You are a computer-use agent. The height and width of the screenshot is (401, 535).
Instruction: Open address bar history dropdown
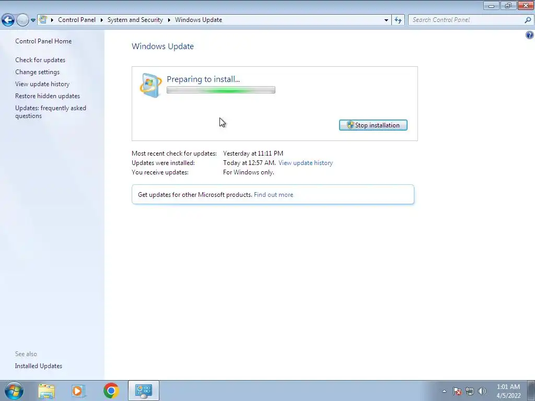tap(386, 20)
